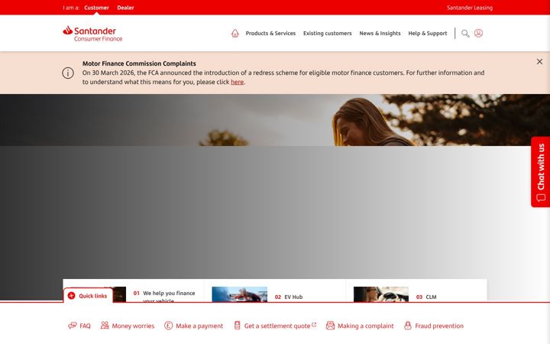
Task: Open the Products & Services menu
Action: point(270,34)
